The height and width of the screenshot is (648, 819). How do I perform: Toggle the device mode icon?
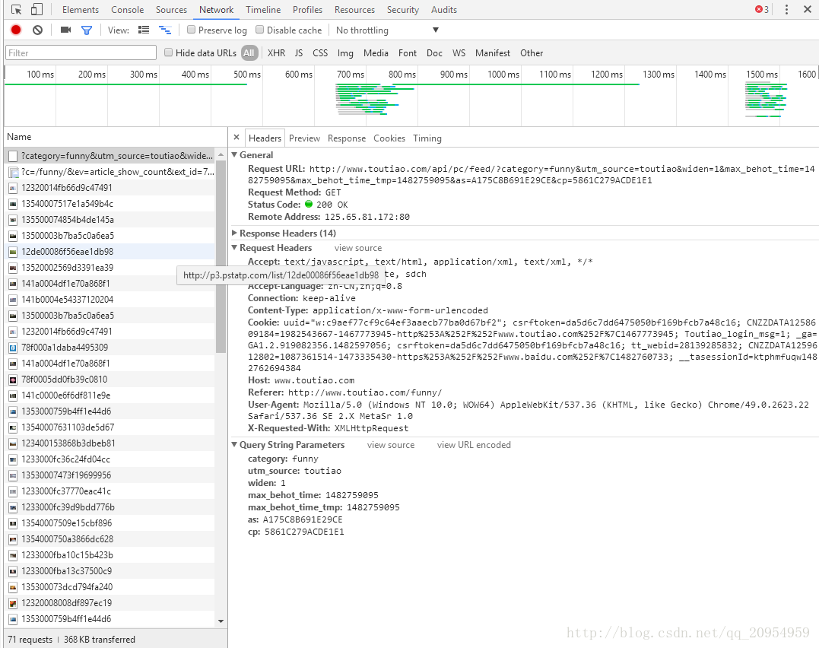(x=37, y=9)
